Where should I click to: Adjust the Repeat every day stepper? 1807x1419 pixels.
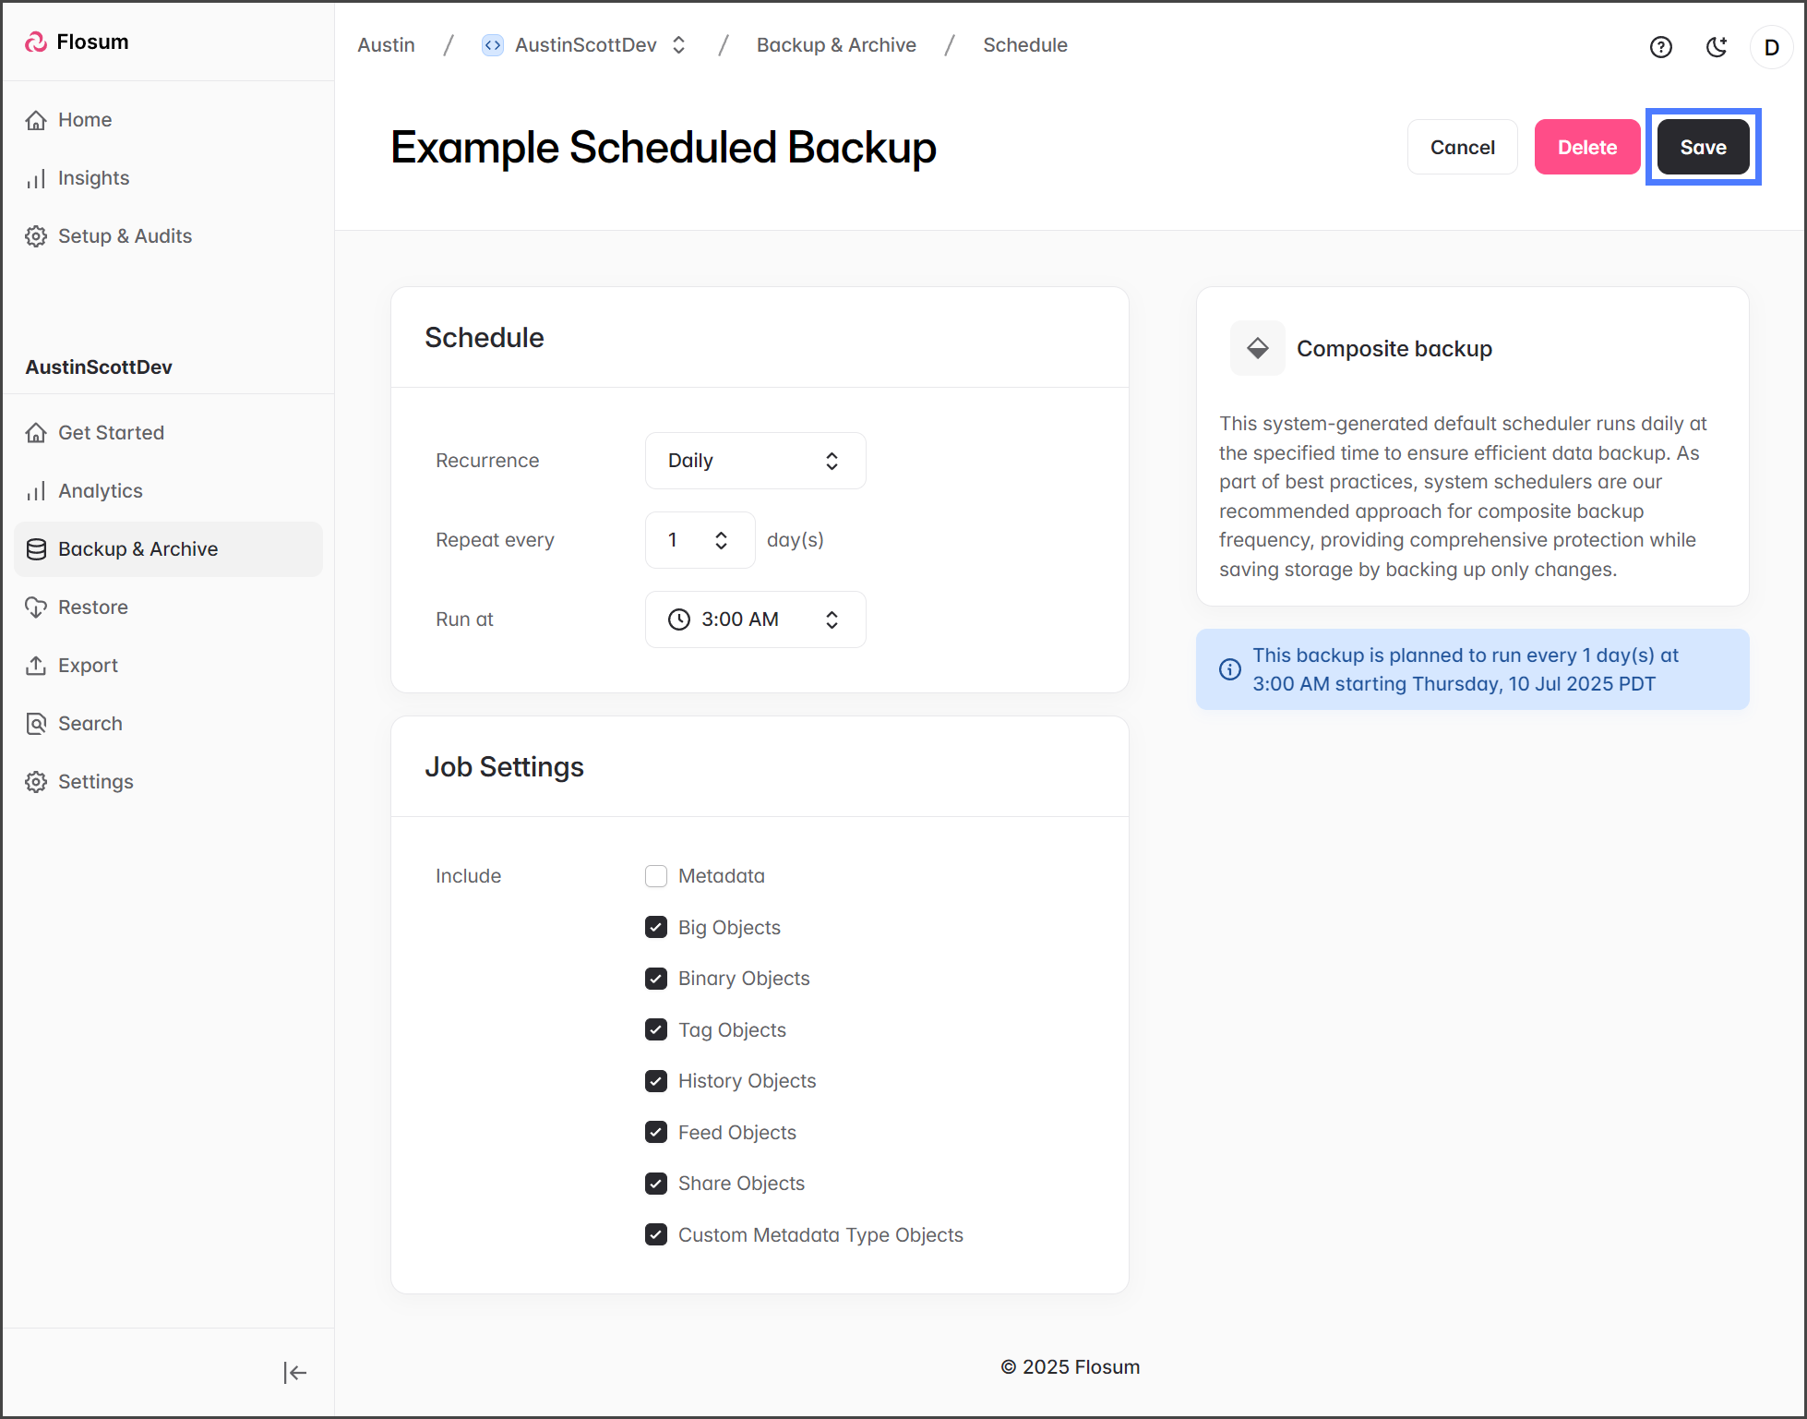coord(721,540)
